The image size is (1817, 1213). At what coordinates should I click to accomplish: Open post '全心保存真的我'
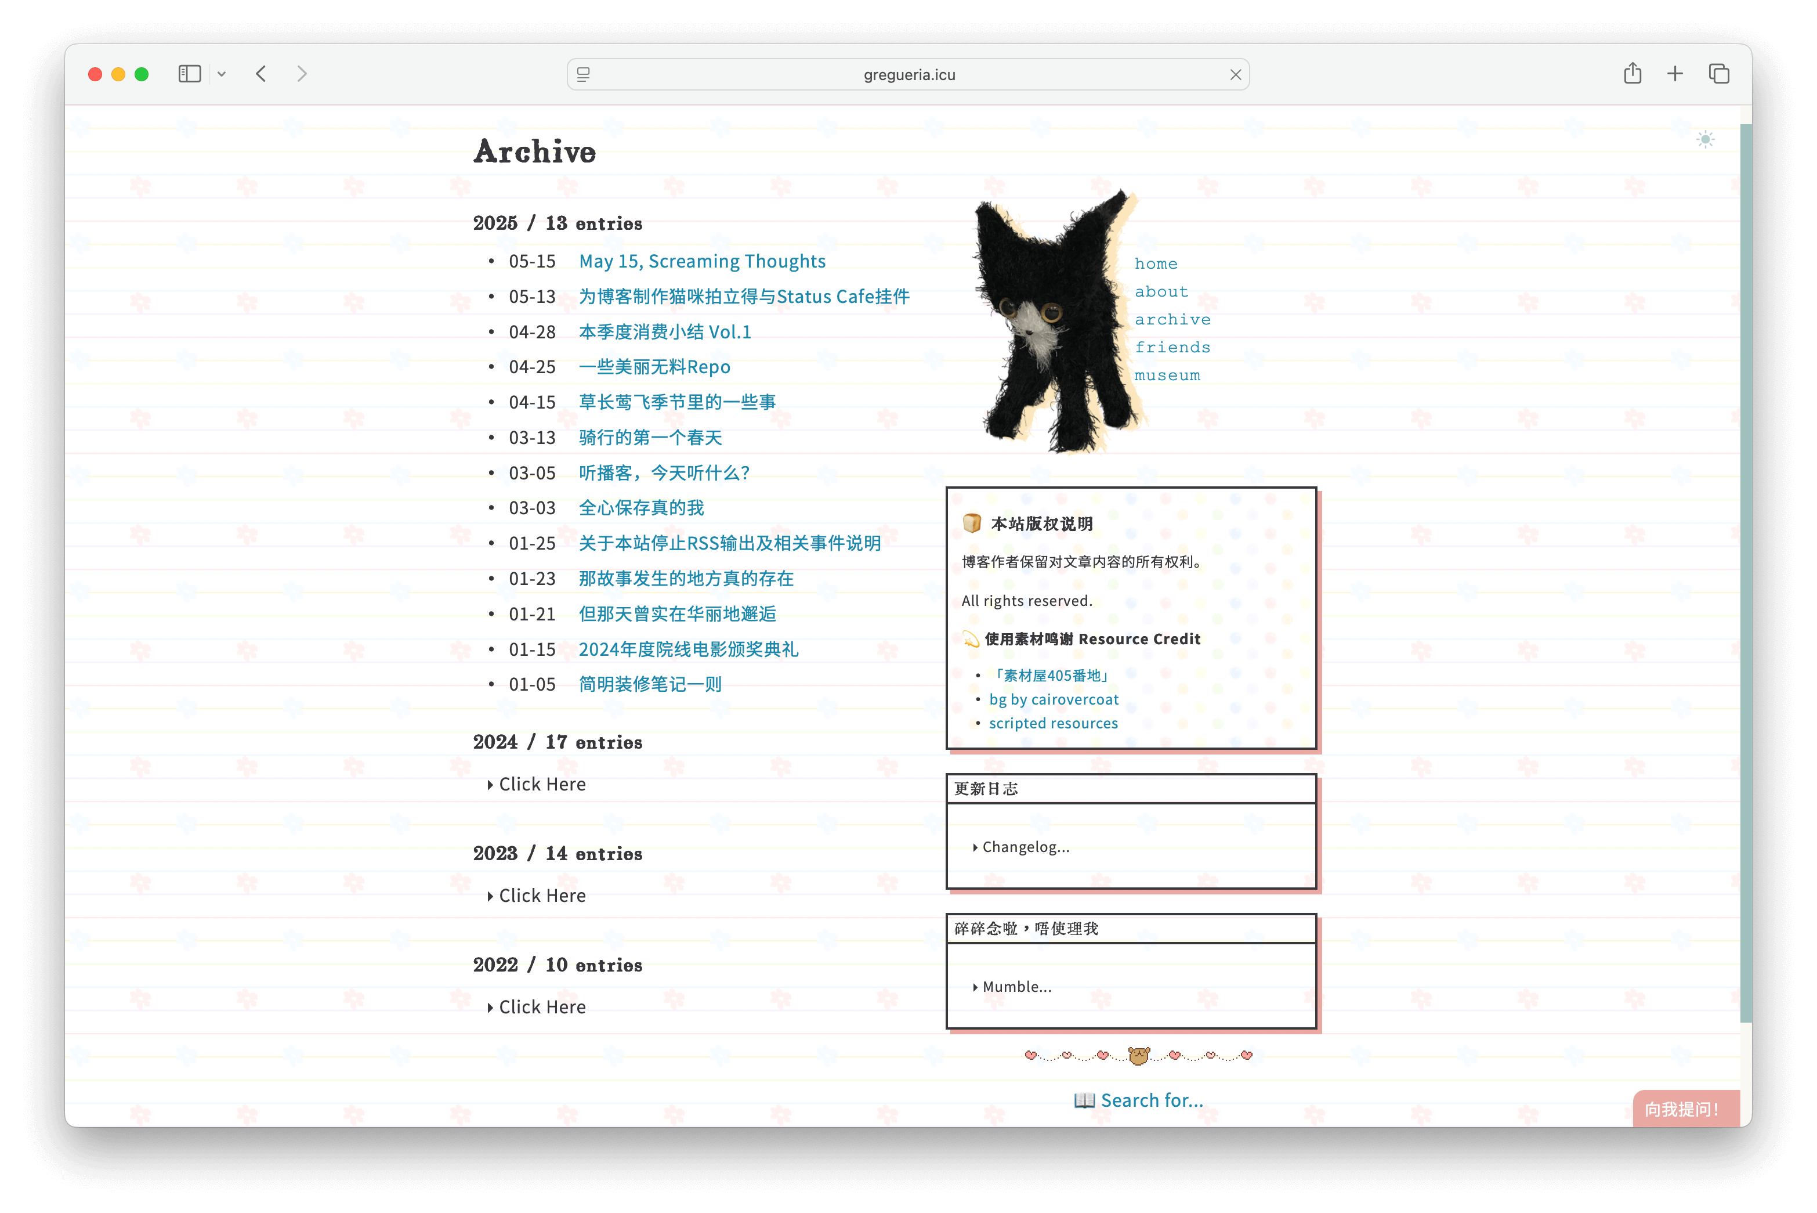tap(641, 508)
